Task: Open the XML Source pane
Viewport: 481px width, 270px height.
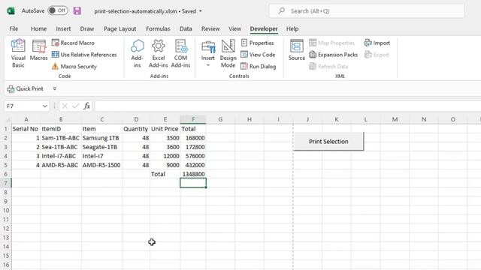Action: 297,50
